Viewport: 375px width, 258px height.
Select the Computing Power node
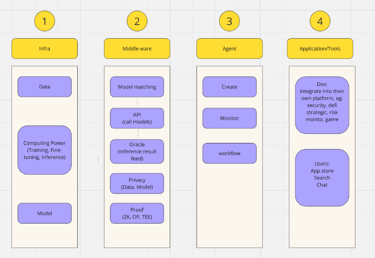44,150
